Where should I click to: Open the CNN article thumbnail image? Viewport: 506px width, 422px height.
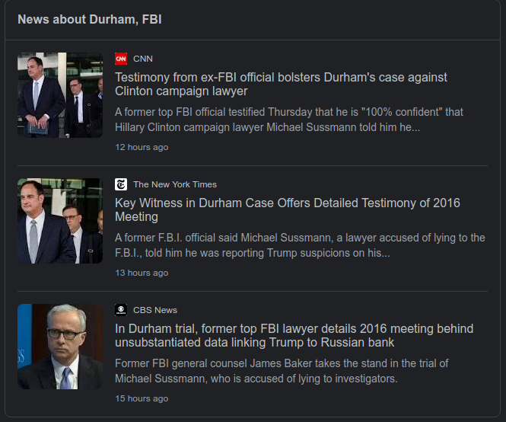pos(60,95)
